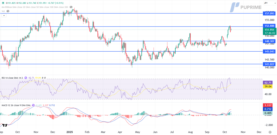
Task: Toggle Vol indicator visibility eye
Action: point(8,11)
